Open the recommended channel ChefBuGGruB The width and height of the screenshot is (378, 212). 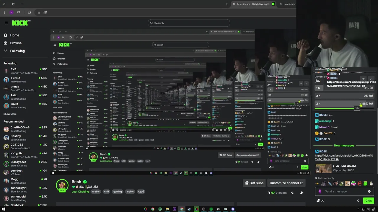pyautogui.click(x=25, y=129)
